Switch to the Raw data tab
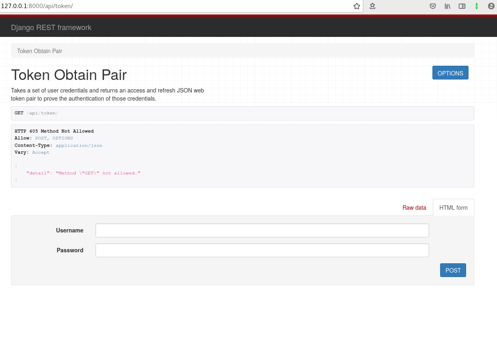 click(x=414, y=208)
